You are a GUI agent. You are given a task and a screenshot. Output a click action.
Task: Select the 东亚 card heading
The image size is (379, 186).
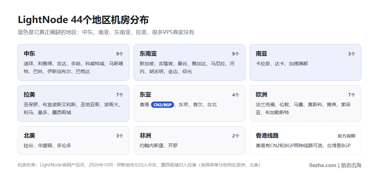145,95
